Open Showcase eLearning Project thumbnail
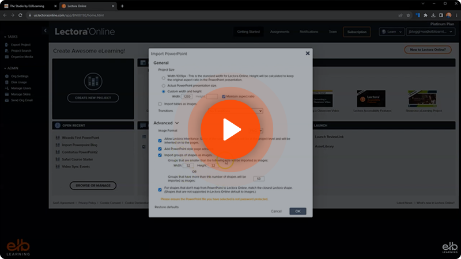The width and height of the screenshot is (461, 259). coord(422,98)
